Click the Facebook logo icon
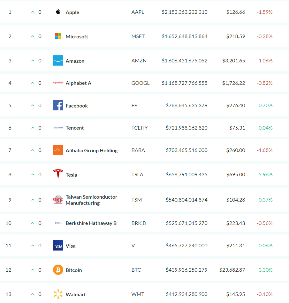 (x=58, y=105)
